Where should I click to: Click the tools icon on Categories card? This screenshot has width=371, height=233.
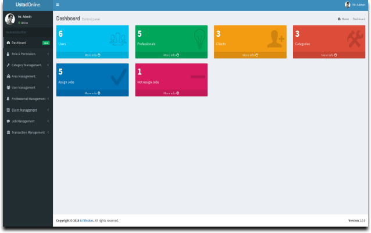[x=355, y=39]
